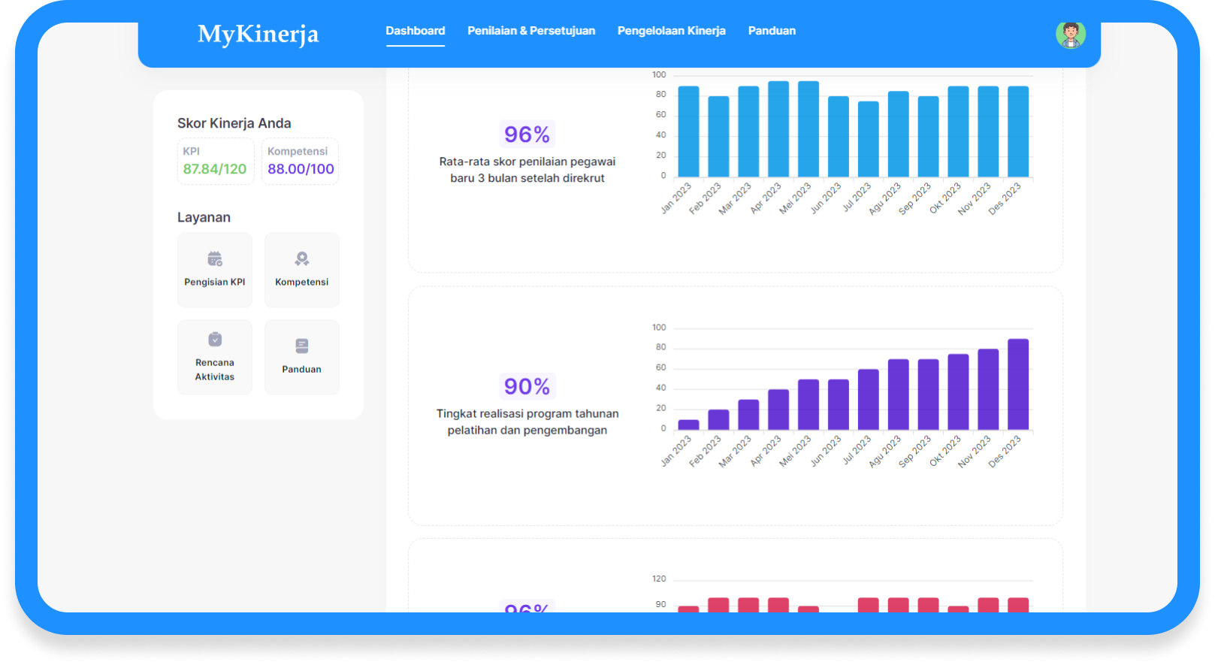Click the Kompetensi score card 88.00/100
Screen dimensions: 1215x665
pyautogui.click(x=301, y=161)
